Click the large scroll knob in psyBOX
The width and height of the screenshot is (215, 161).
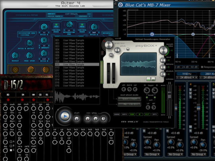coord(109,45)
